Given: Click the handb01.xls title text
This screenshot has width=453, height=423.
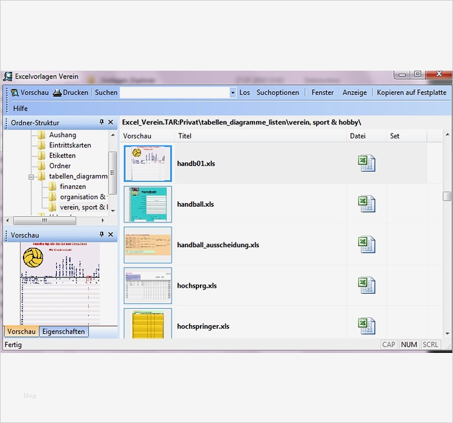Looking at the screenshot, I should click(x=196, y=164).
